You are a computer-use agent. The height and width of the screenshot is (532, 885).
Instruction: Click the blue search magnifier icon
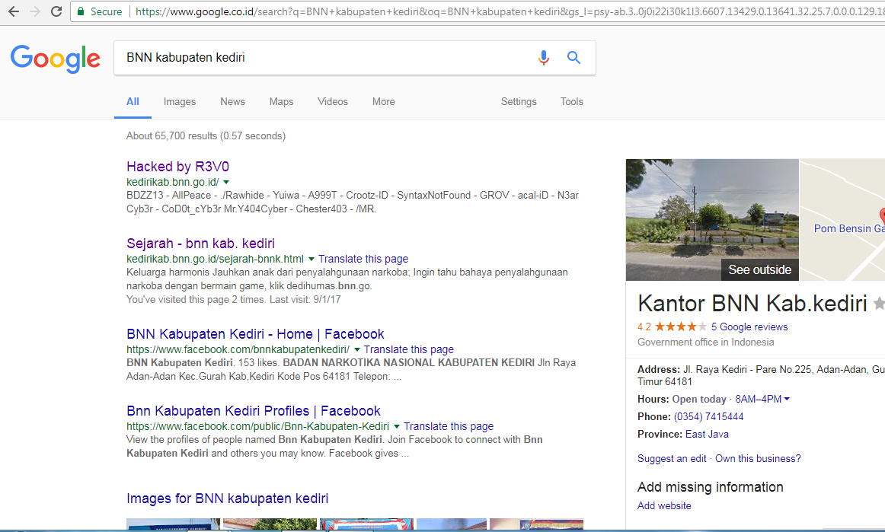pyautogui.click(x=573, y=57)
